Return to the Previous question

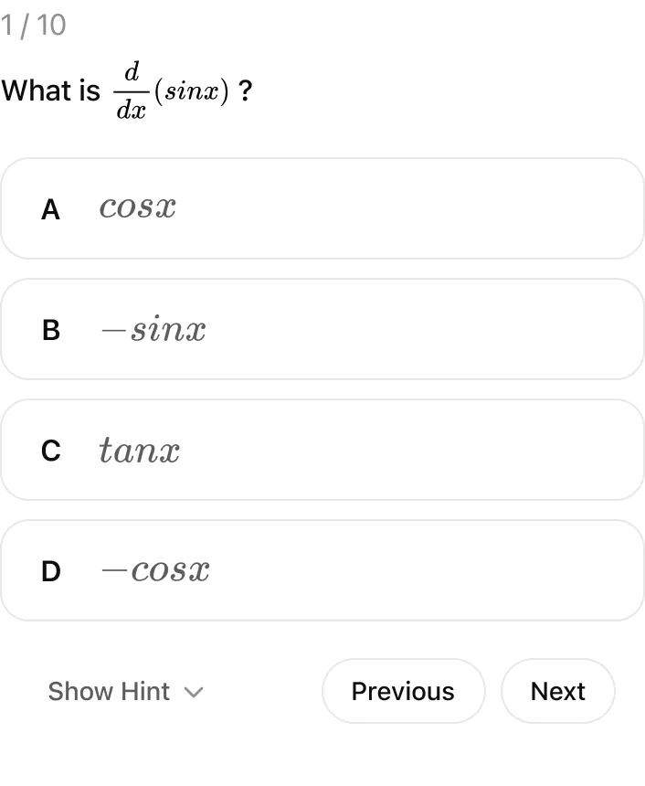403,692
